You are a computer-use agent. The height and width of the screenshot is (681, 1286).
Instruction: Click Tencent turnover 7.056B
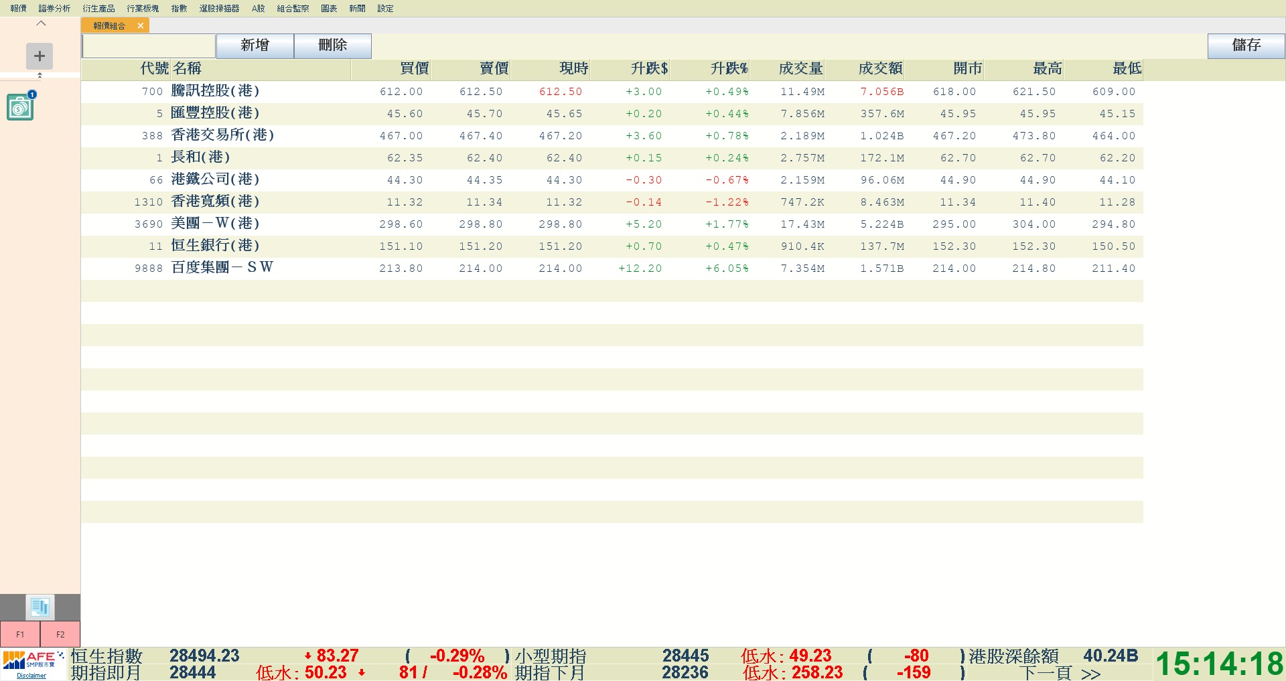pos(882,92)
